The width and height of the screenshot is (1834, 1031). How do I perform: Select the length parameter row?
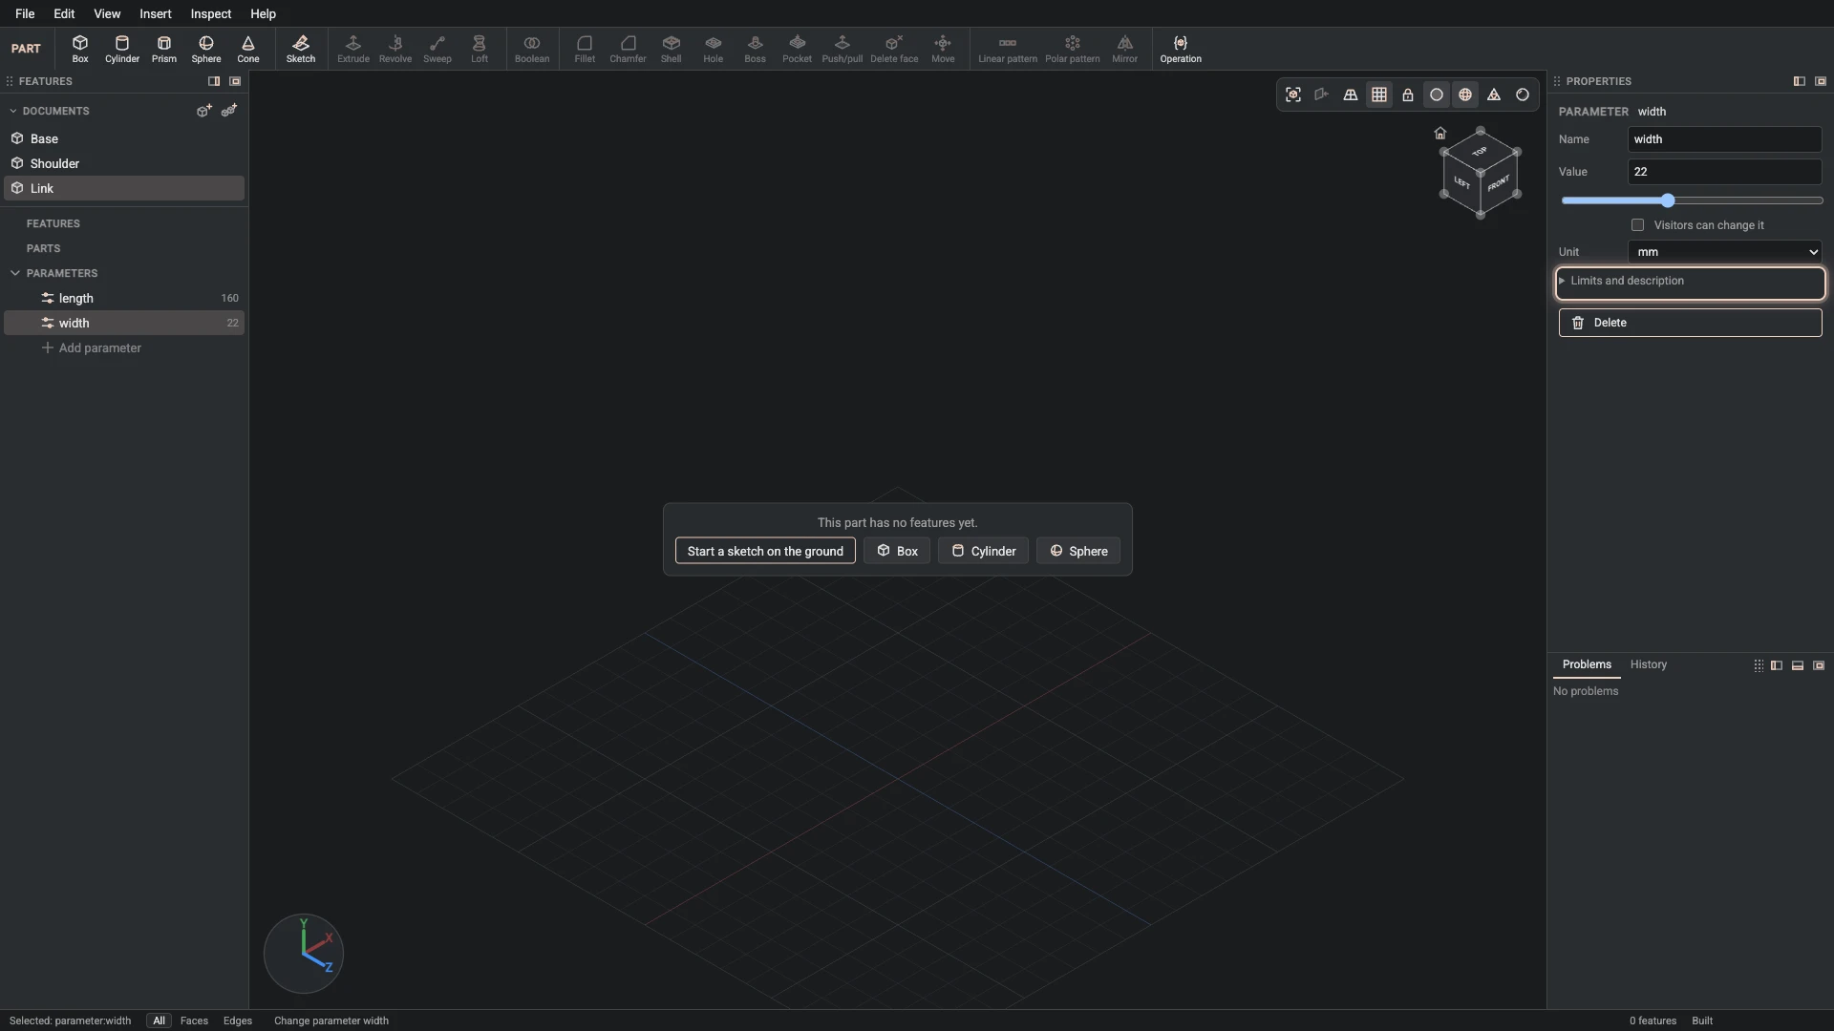(124, 298)
